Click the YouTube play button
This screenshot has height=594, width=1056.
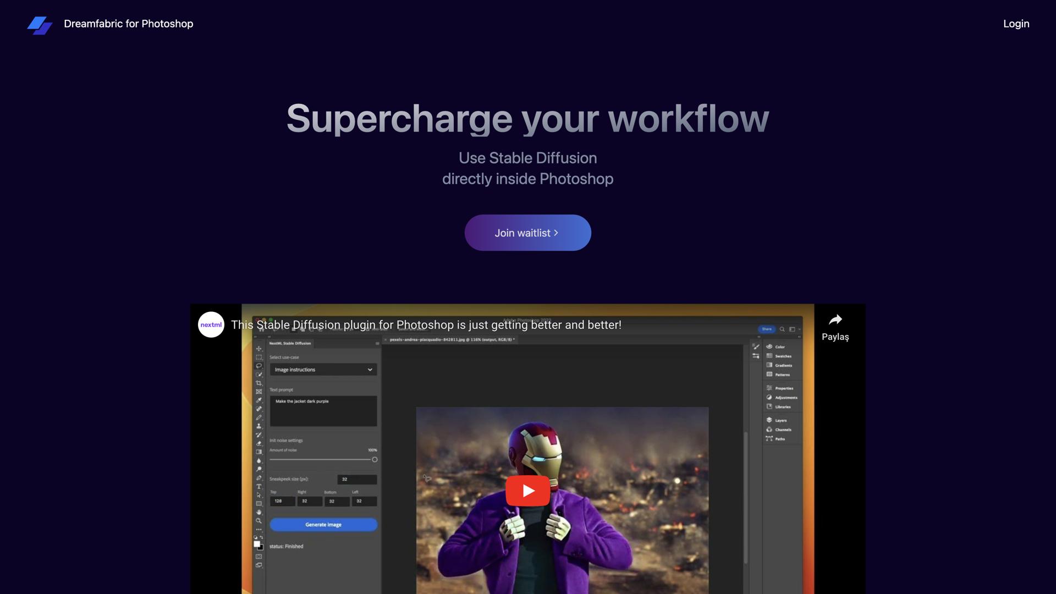pos(527,491)
